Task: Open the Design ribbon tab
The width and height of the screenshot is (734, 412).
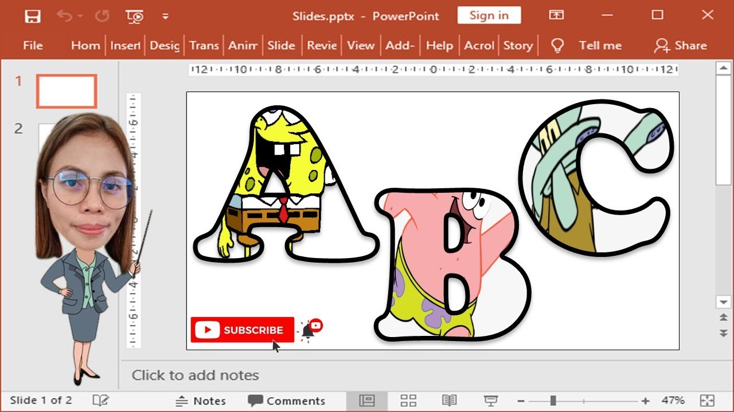Action: tap(165, 46)
